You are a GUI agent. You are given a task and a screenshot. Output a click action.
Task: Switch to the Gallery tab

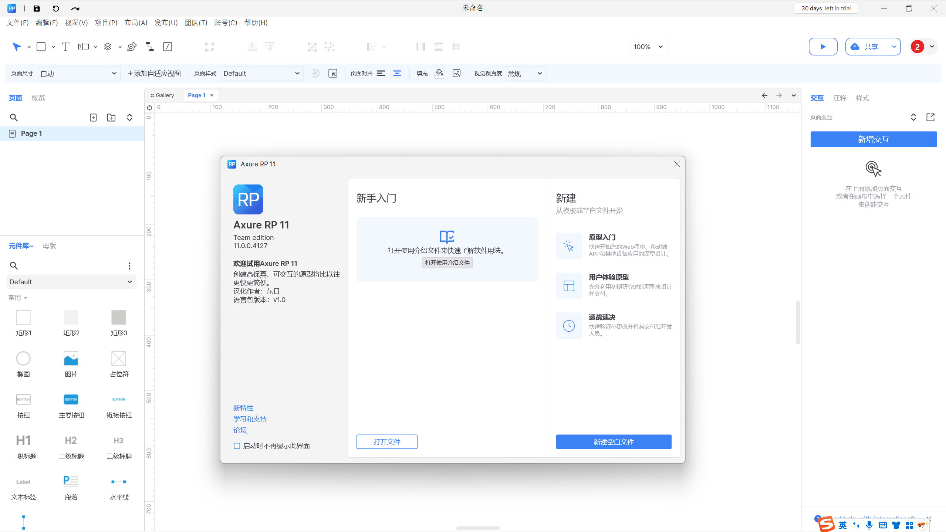coord(162,95)
